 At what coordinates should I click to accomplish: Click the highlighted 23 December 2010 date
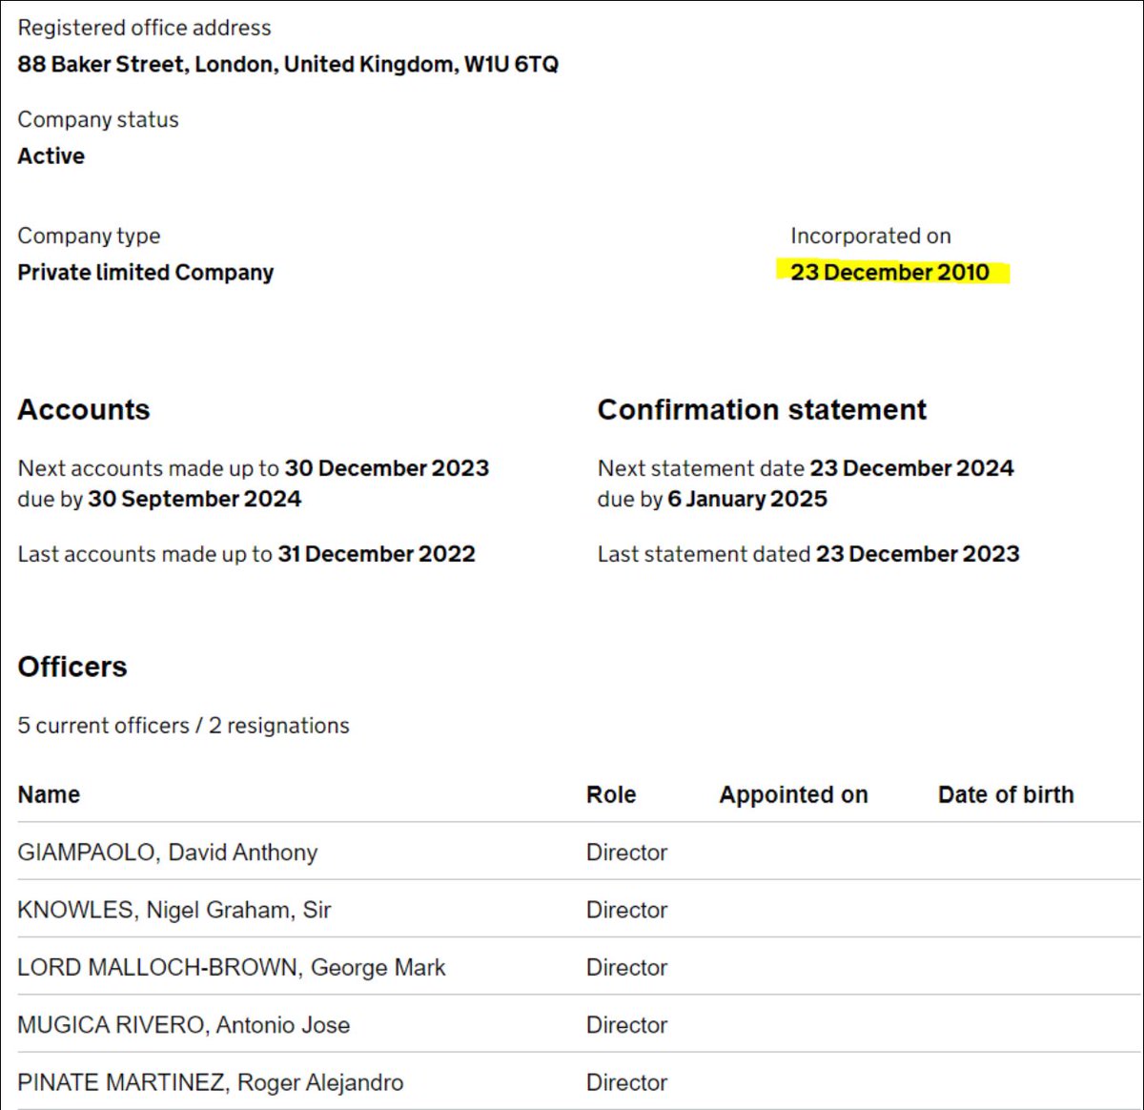click(x=889, y=273)
